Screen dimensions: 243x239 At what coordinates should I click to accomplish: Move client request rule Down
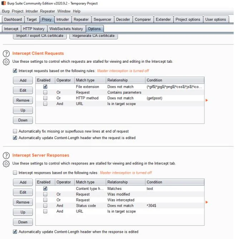[23, 120]
